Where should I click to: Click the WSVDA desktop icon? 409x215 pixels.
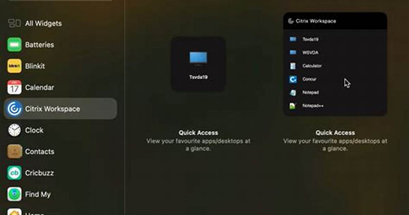click(x=293, y=52)
